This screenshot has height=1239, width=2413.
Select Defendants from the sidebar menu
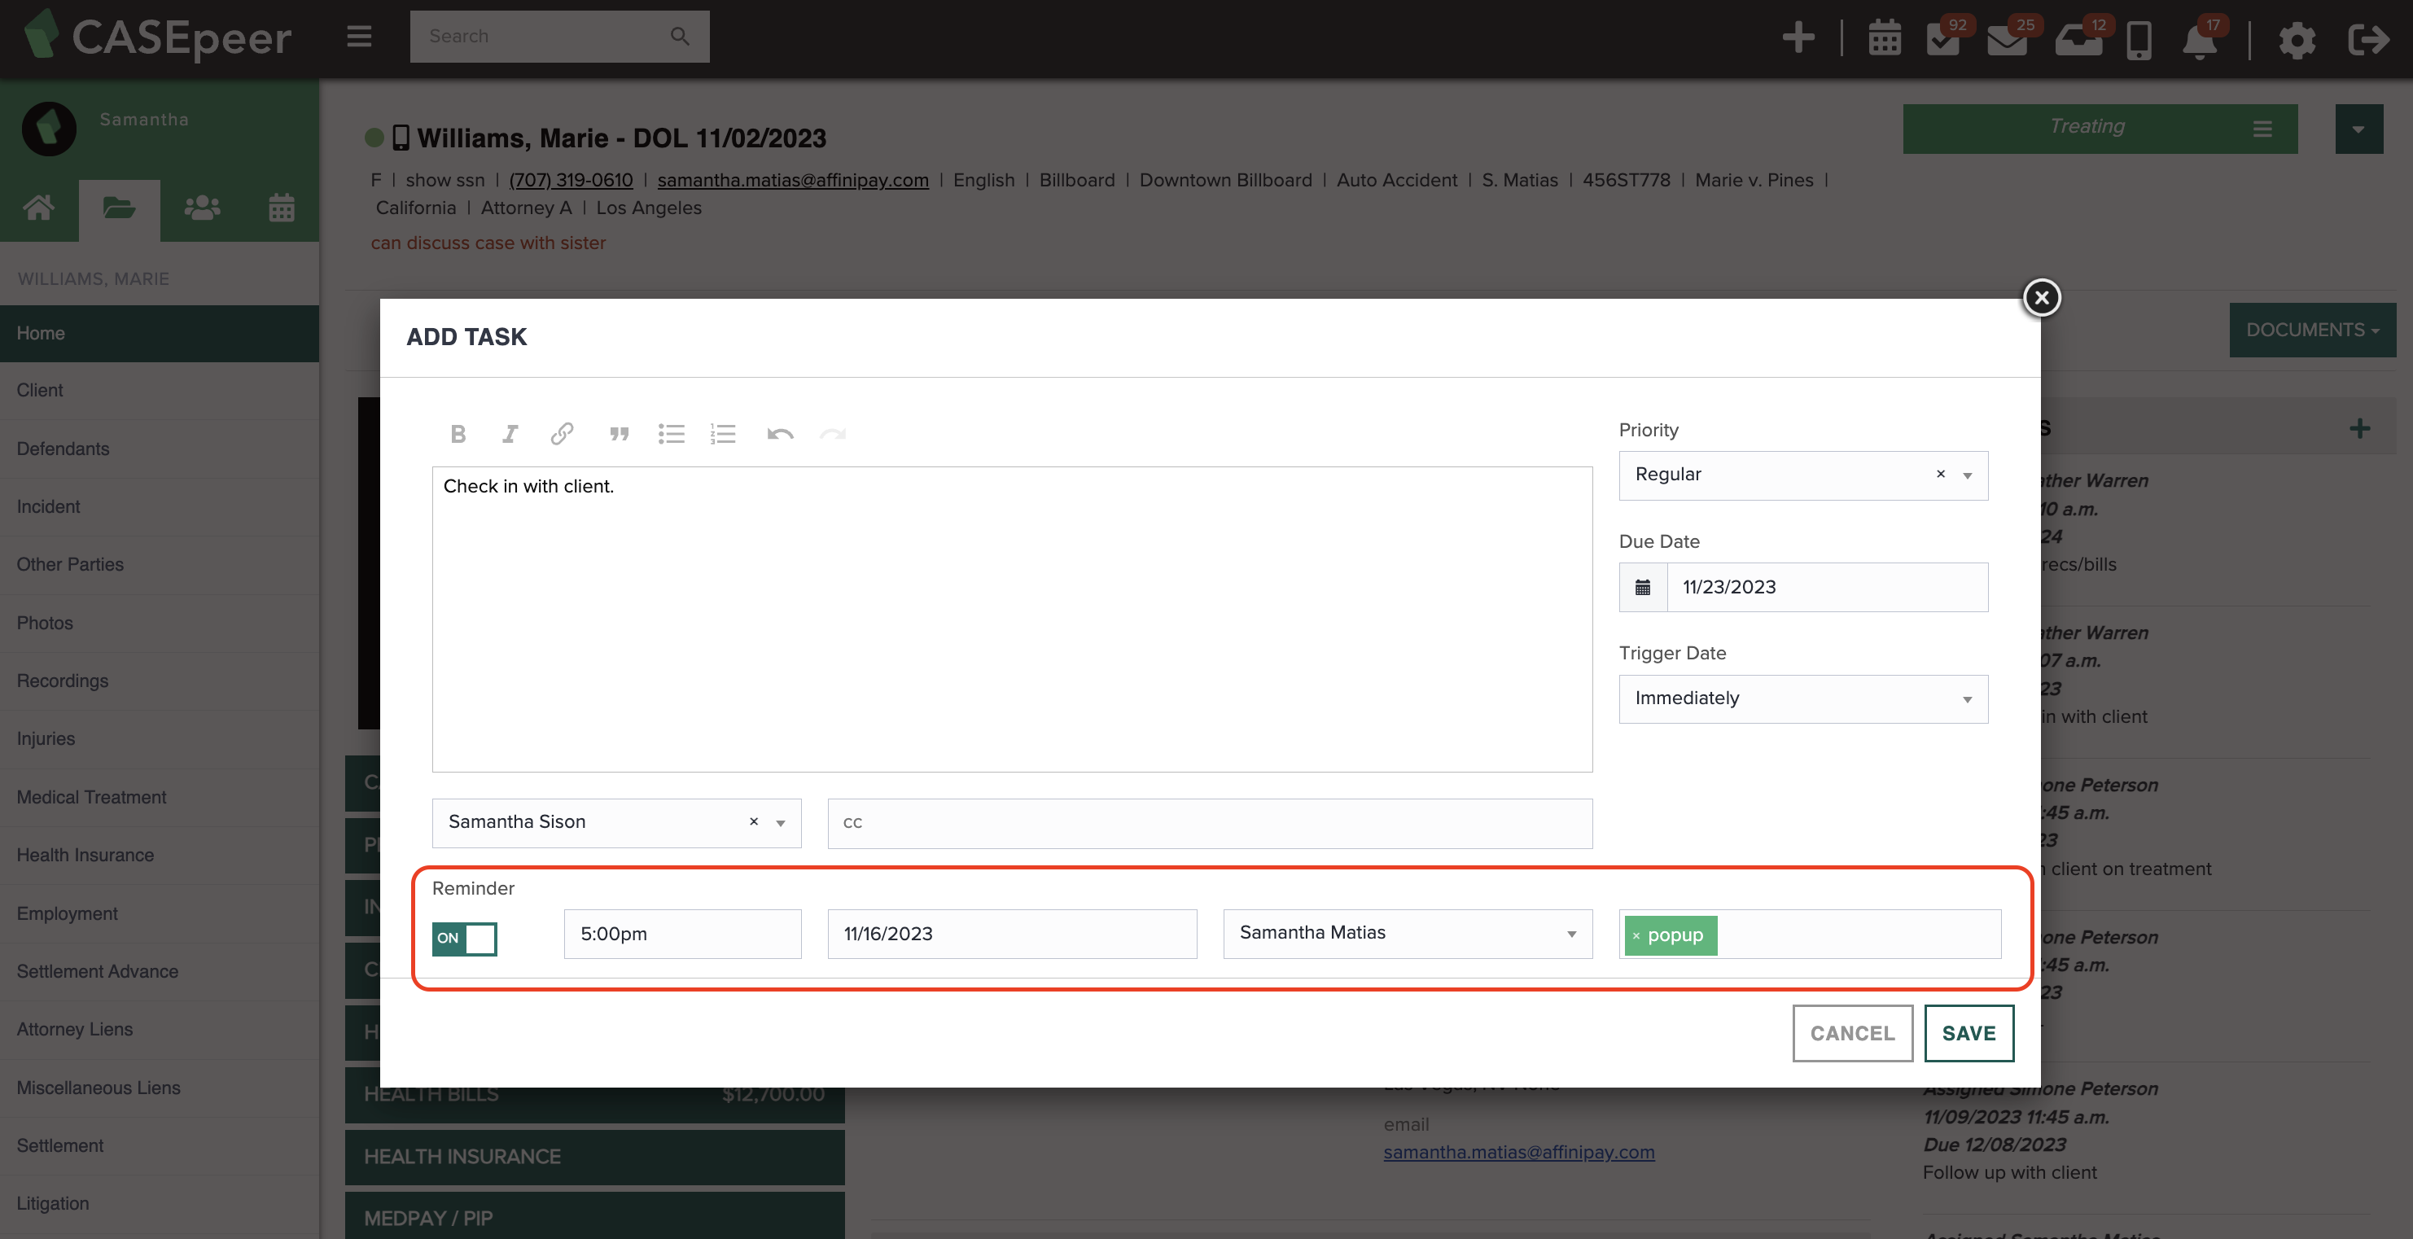click(63, 449)
